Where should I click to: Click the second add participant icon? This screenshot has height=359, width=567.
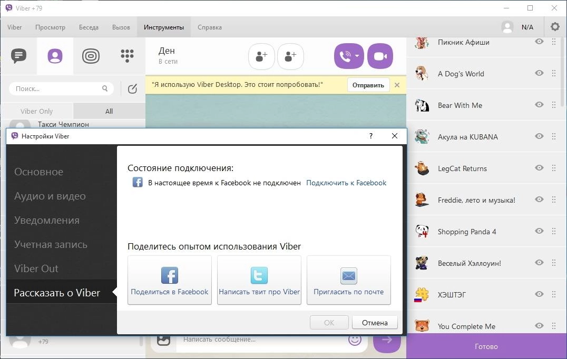coord(290,56)
